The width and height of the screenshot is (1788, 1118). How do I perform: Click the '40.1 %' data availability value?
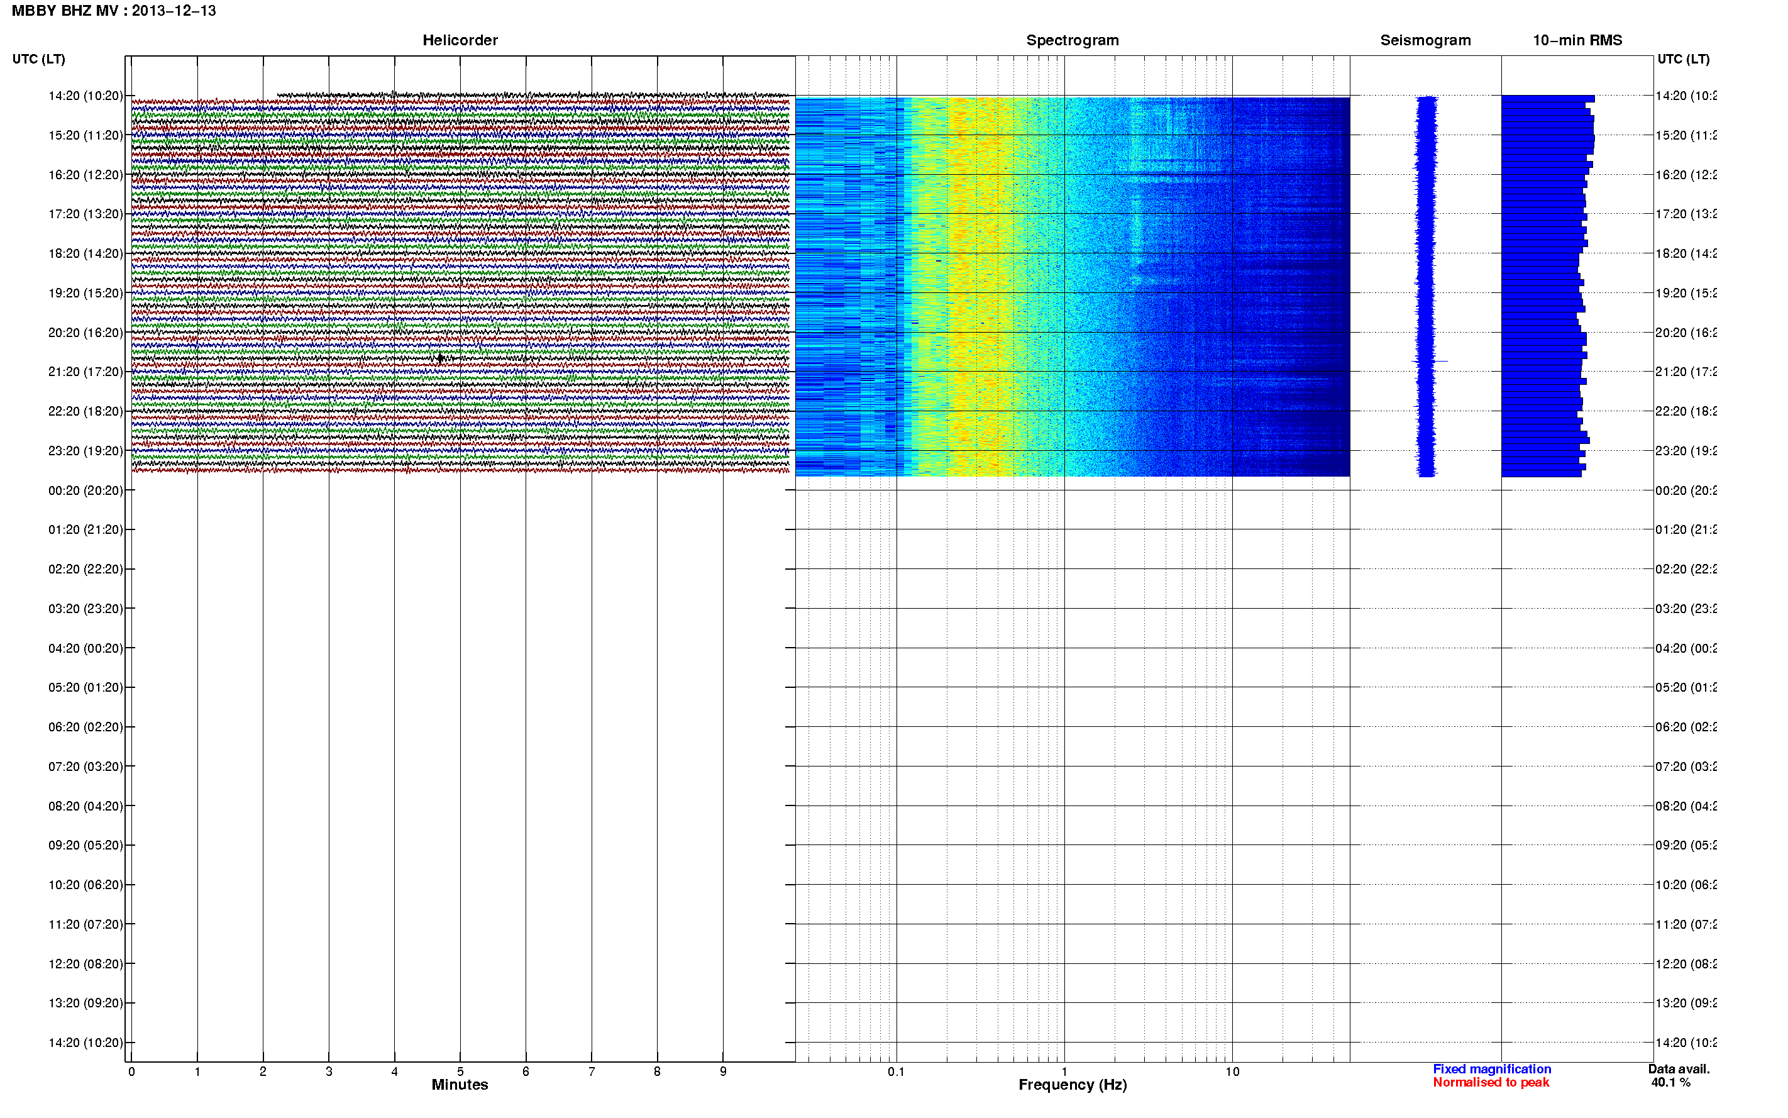[x=1670, y=1083]
